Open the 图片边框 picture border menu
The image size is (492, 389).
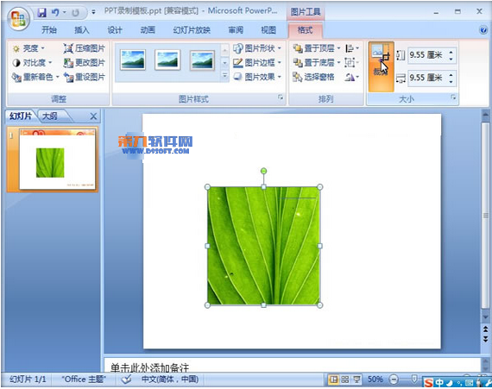(x=257, y=62)
